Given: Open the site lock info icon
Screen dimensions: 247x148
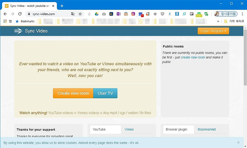Looking at the screenshot, I should [29, 14].
